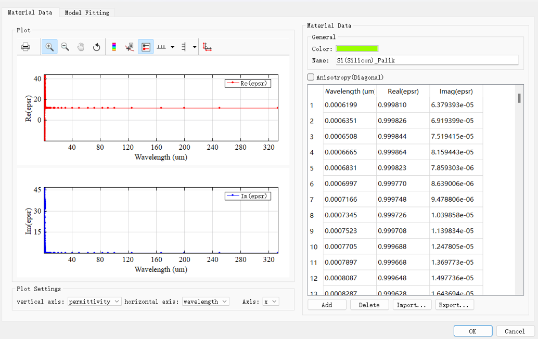Select wavelength cell 0.0006199
Screen dimensions: 538x339
(x=350, y=105)
